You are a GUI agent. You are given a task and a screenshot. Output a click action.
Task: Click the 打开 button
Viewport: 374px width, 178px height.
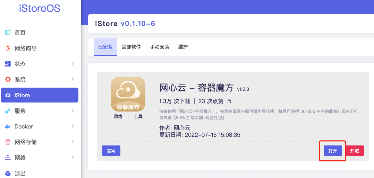(333, 151)
